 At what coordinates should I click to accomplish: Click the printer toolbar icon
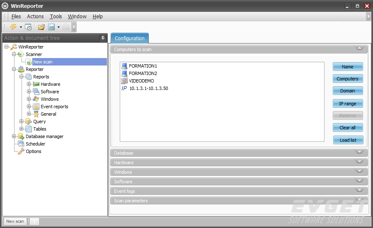[x=66, y=27]
